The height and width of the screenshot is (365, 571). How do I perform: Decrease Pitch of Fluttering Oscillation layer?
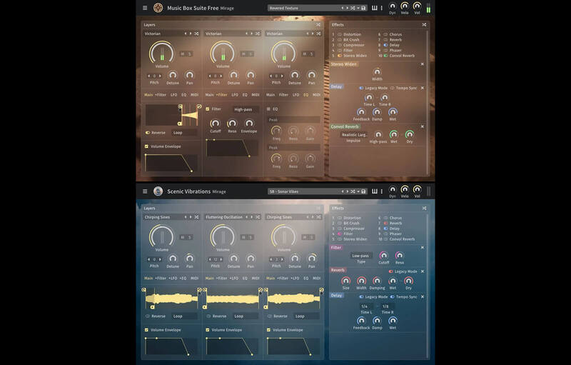[x=210, y=260]
